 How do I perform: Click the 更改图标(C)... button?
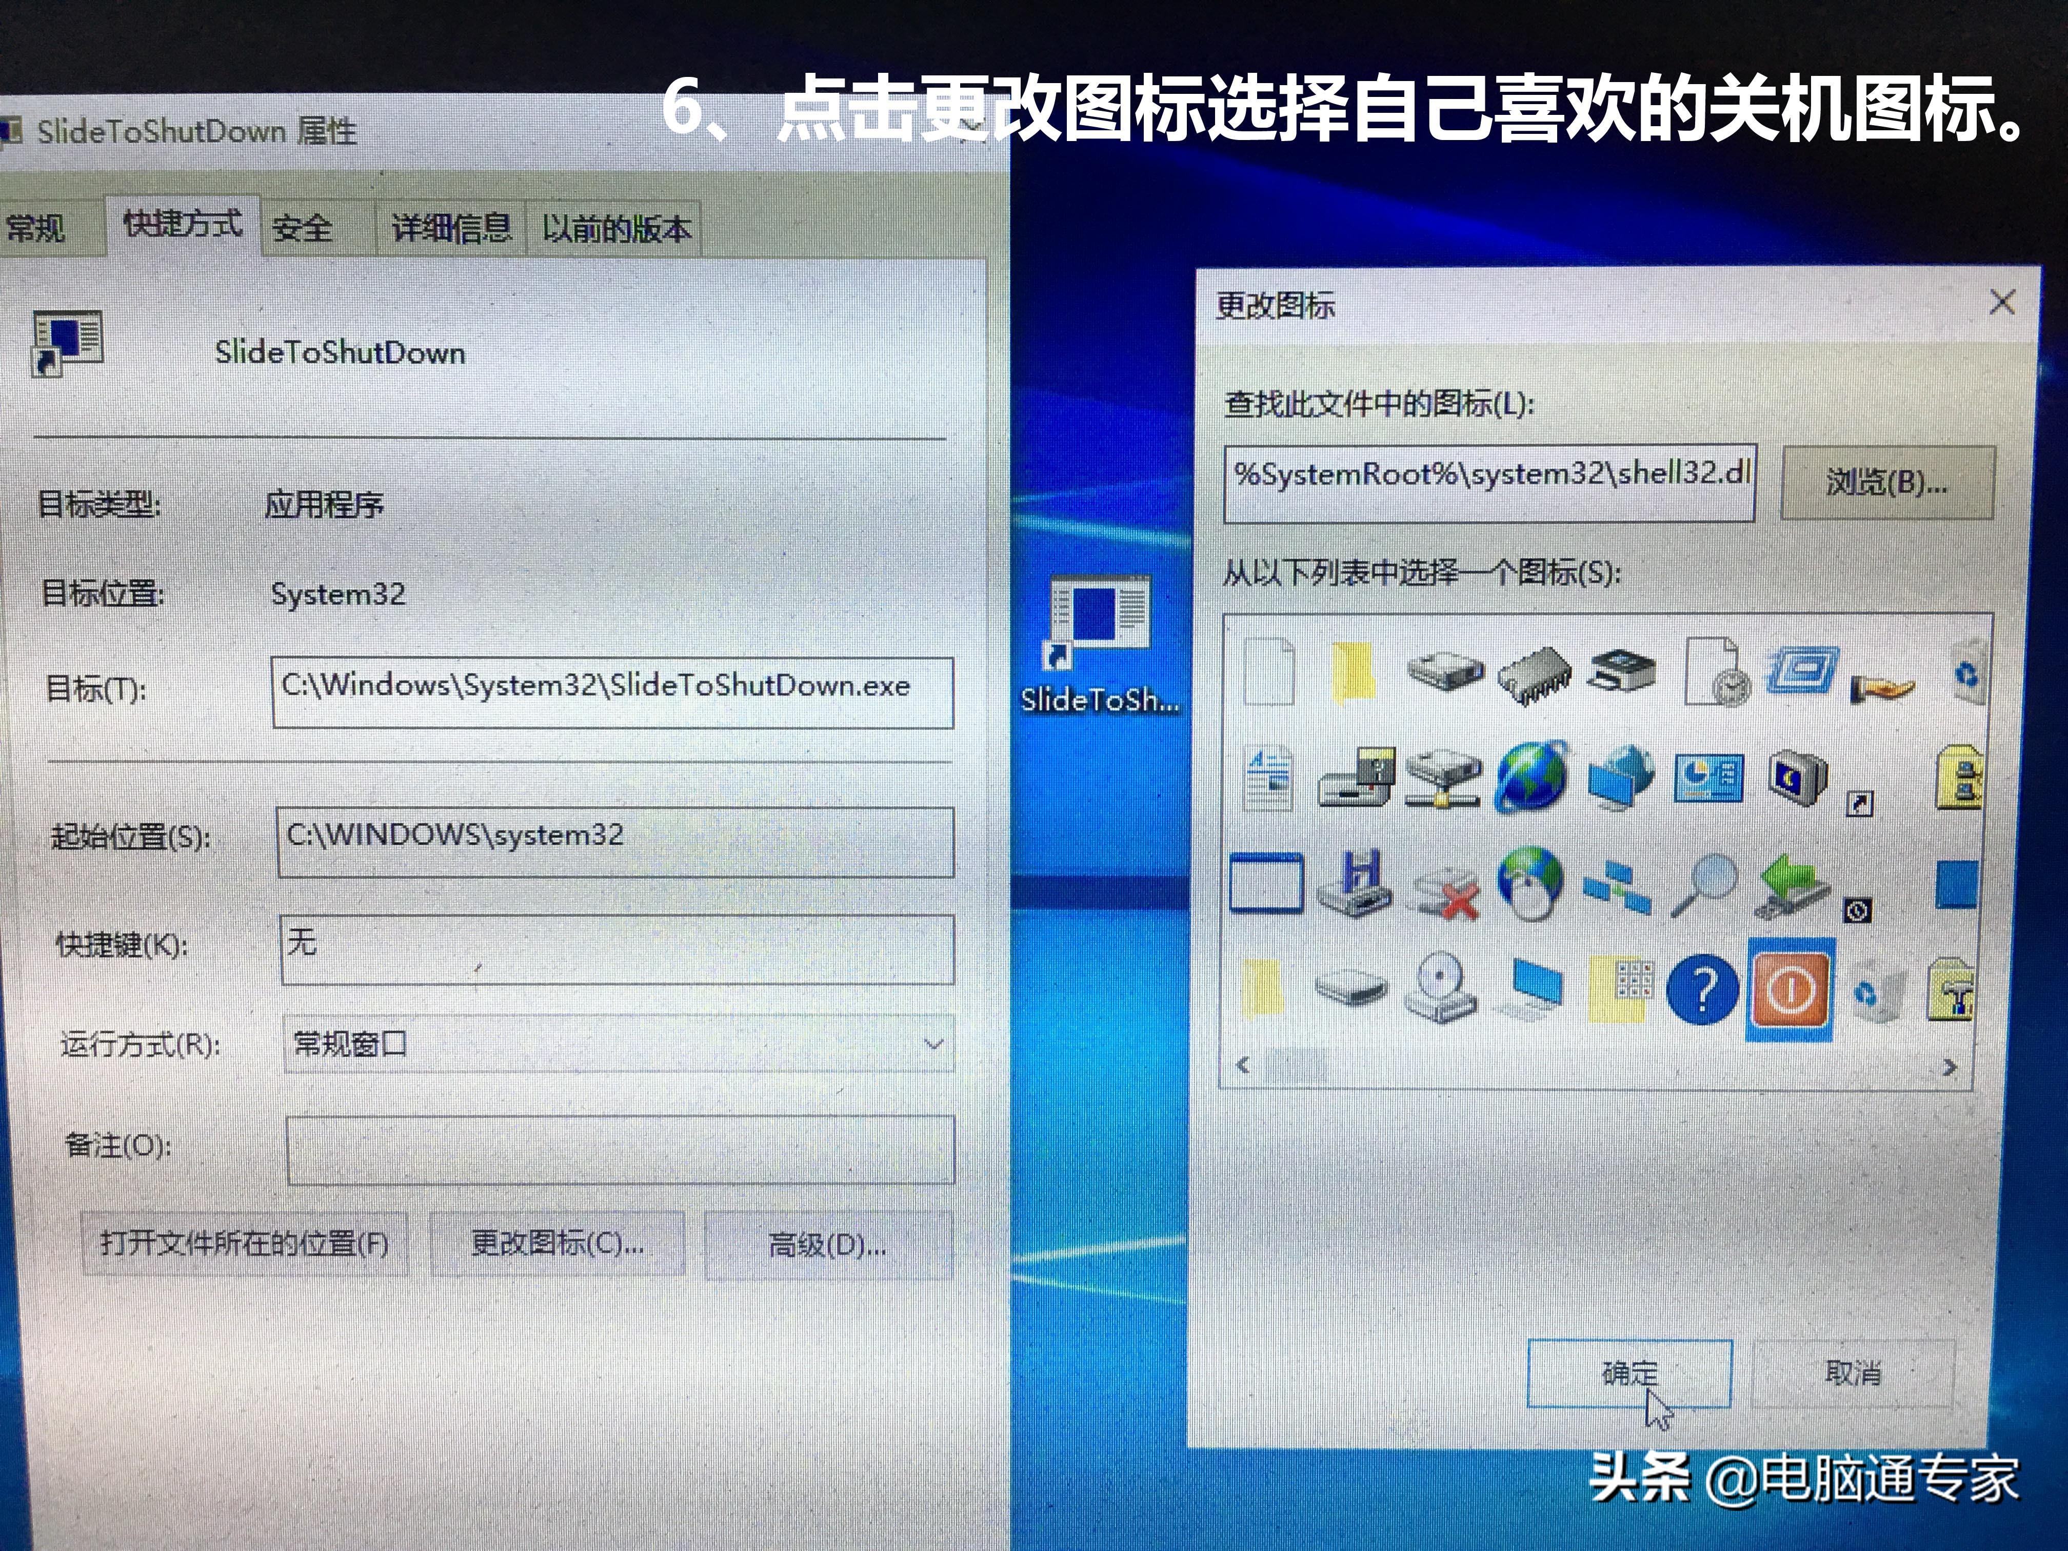[557, 1243]
